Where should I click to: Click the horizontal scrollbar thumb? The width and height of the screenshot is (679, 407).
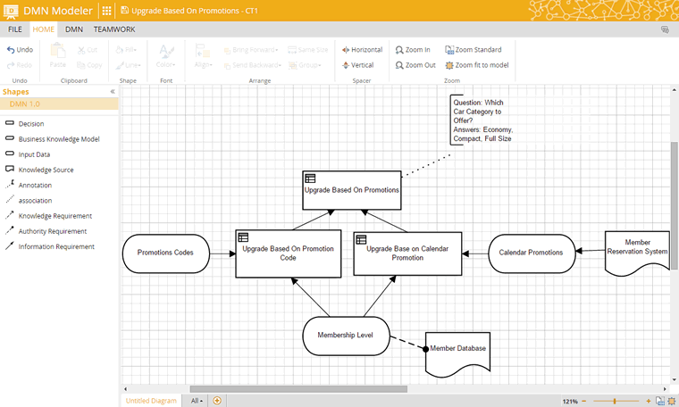298,389
